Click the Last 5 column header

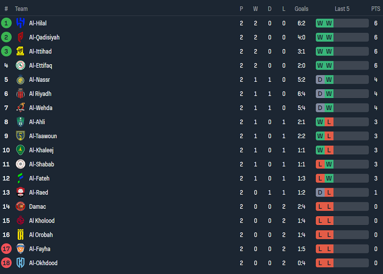click(x=342, y=9)
